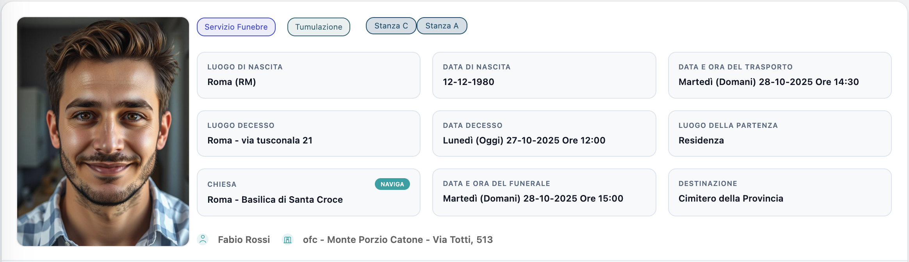This screenshot has width=909, height=262.
Task: Click the Stanza C badge
Action: tap(391, 26)
